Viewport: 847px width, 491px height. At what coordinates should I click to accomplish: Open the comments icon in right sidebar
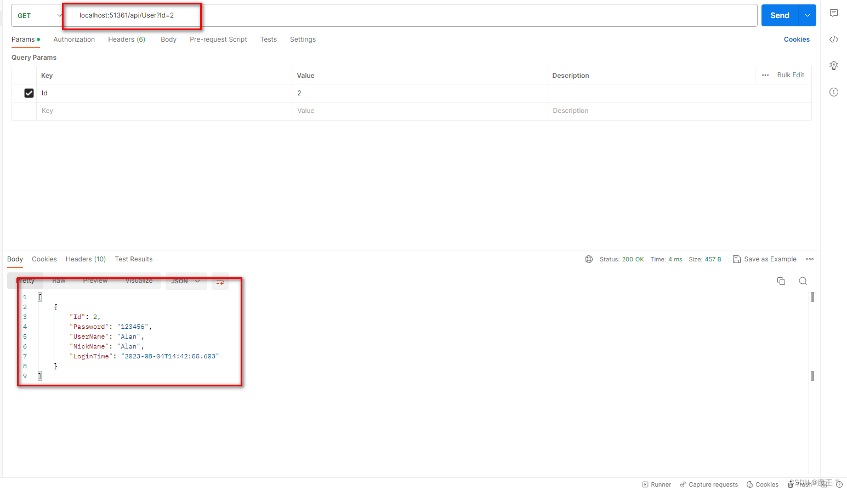pos(833,13)
